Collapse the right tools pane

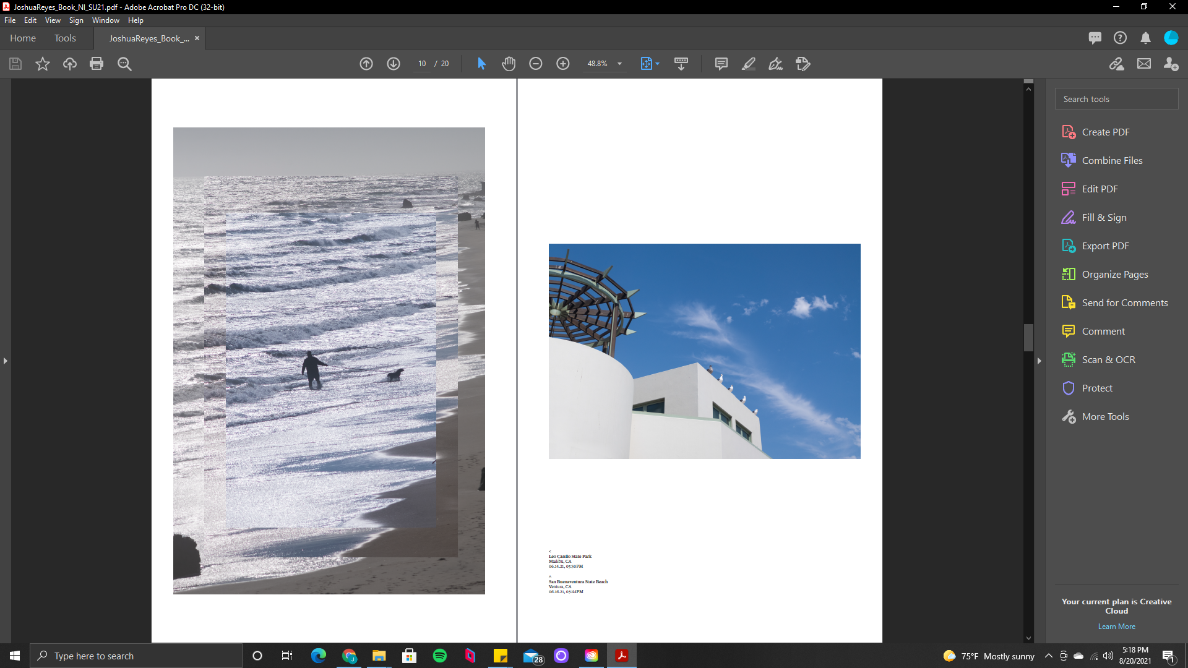[1039, 361]
